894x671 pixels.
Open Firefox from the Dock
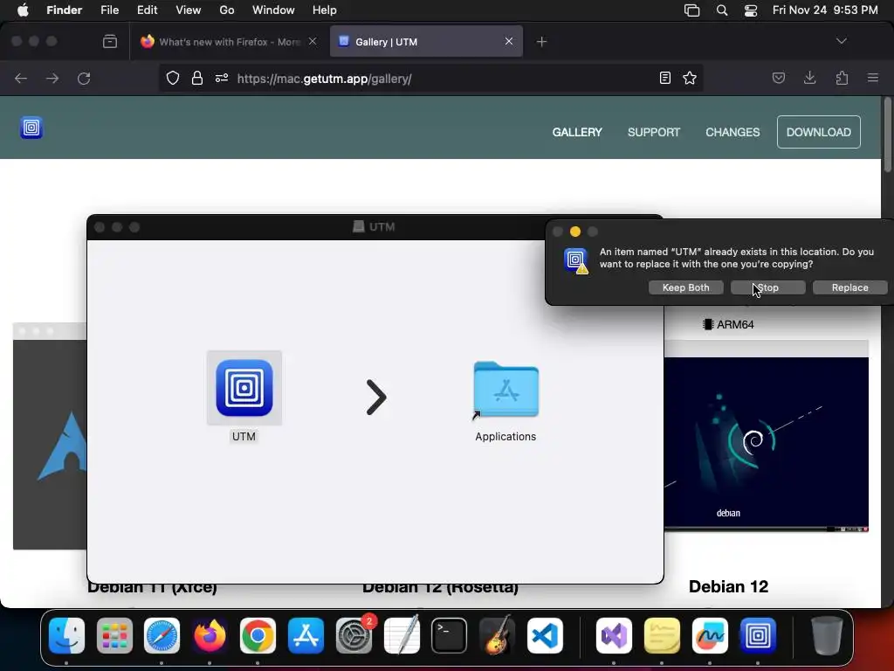[x=210, y=636]
